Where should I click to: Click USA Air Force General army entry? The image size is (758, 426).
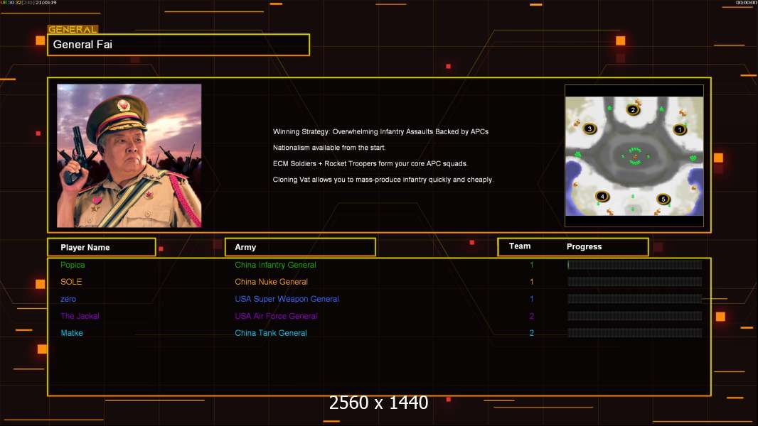276,316
